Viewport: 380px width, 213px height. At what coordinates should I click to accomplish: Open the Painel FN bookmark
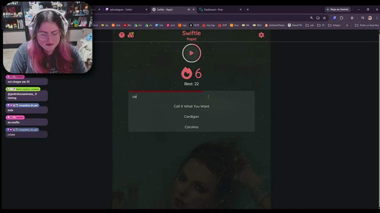tap(295, 25)
